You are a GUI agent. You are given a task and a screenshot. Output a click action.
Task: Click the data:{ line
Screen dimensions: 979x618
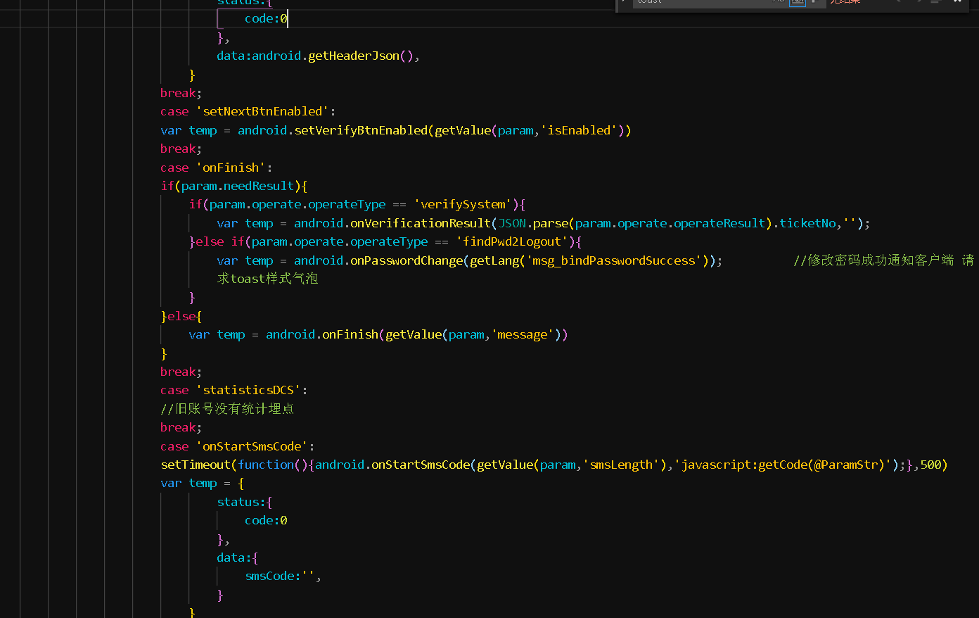[x=238, y=557]
